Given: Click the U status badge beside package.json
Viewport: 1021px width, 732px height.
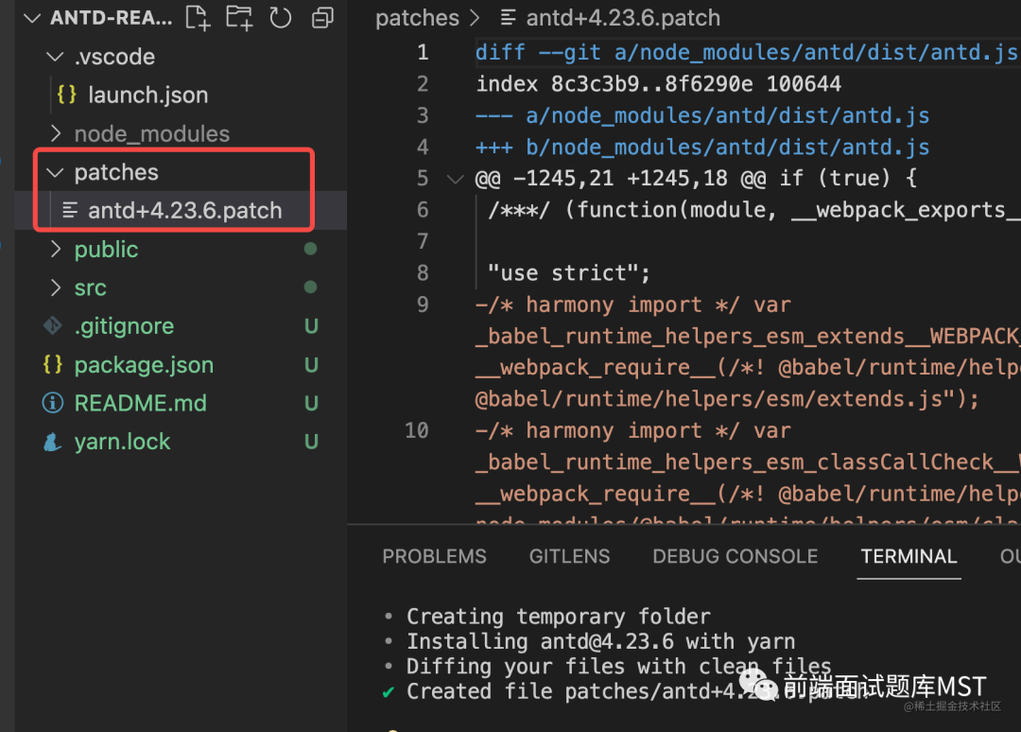Looking at the screenshot, I should [x=311, y=365].
